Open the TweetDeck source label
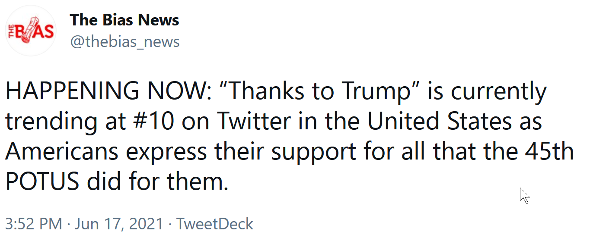 215,224
